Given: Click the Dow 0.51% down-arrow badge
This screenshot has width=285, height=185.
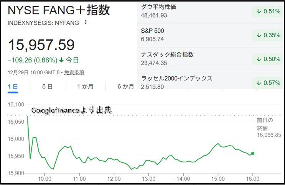Looking at the screenshot, I should click(267, 11).
